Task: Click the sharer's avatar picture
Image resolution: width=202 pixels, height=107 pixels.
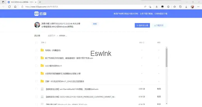Action: tap(37, 25)
